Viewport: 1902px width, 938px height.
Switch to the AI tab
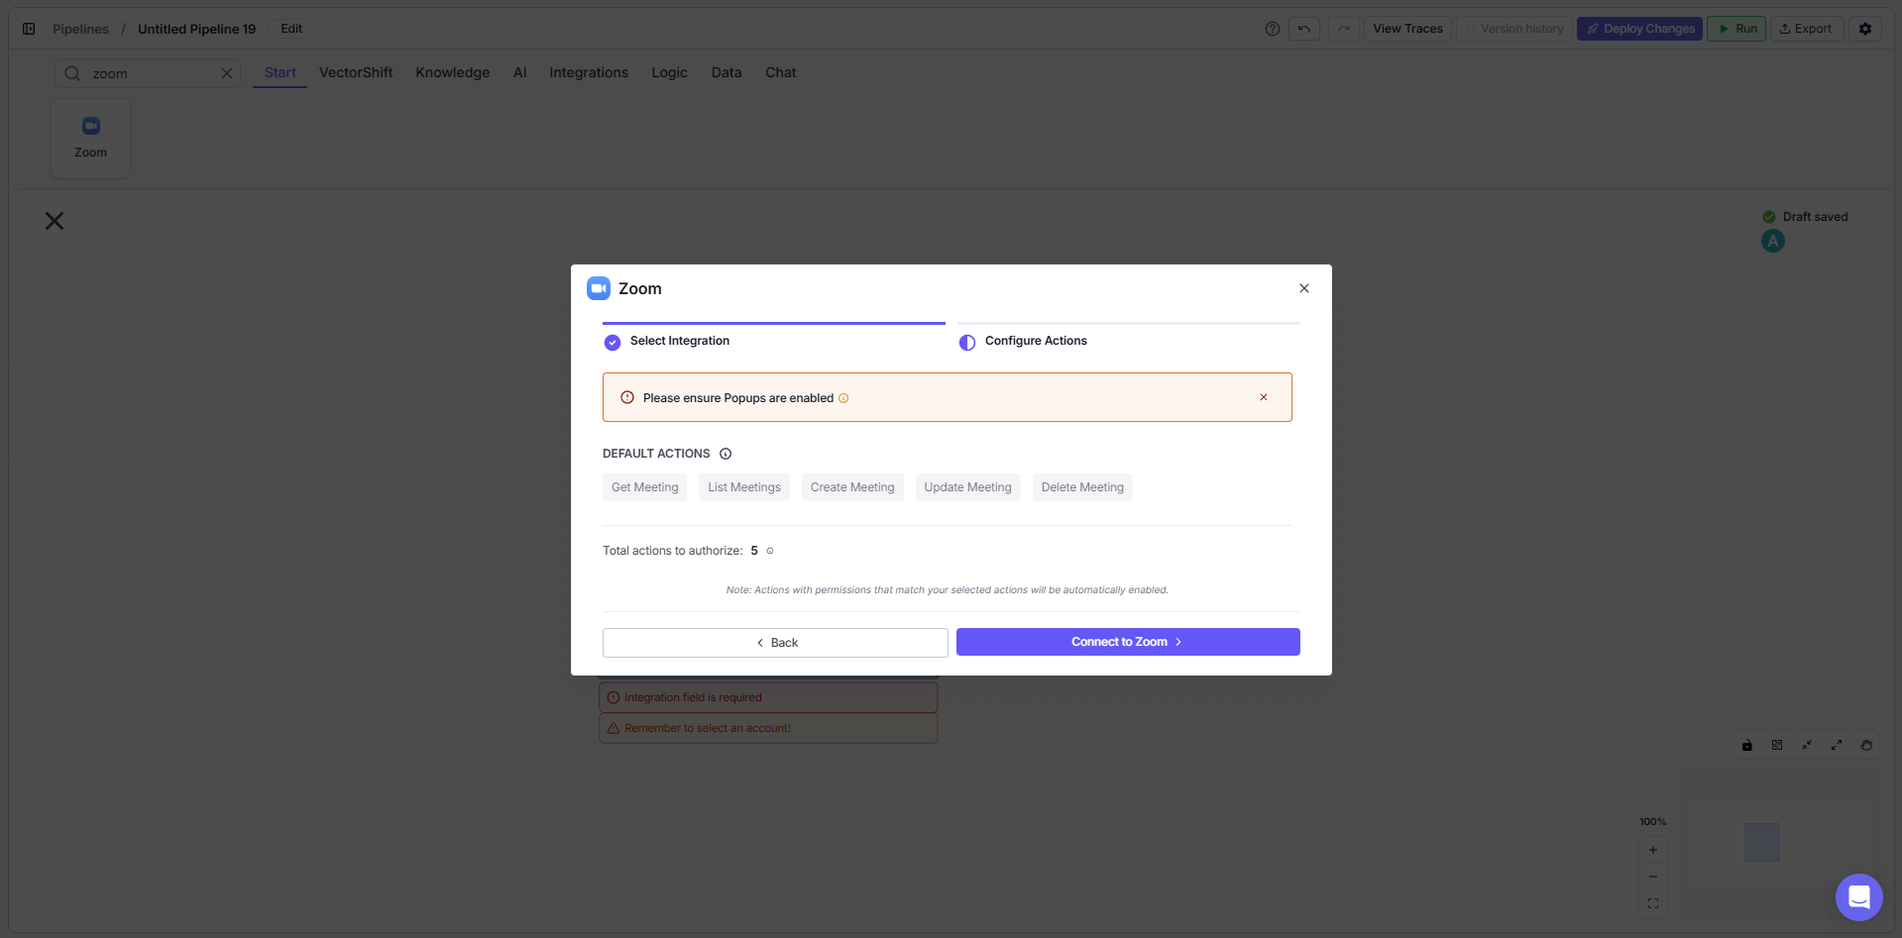519,72
